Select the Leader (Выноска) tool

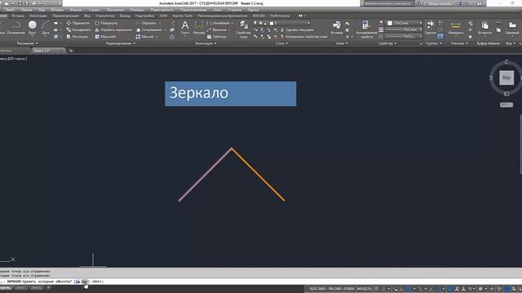tap(217, 30)
